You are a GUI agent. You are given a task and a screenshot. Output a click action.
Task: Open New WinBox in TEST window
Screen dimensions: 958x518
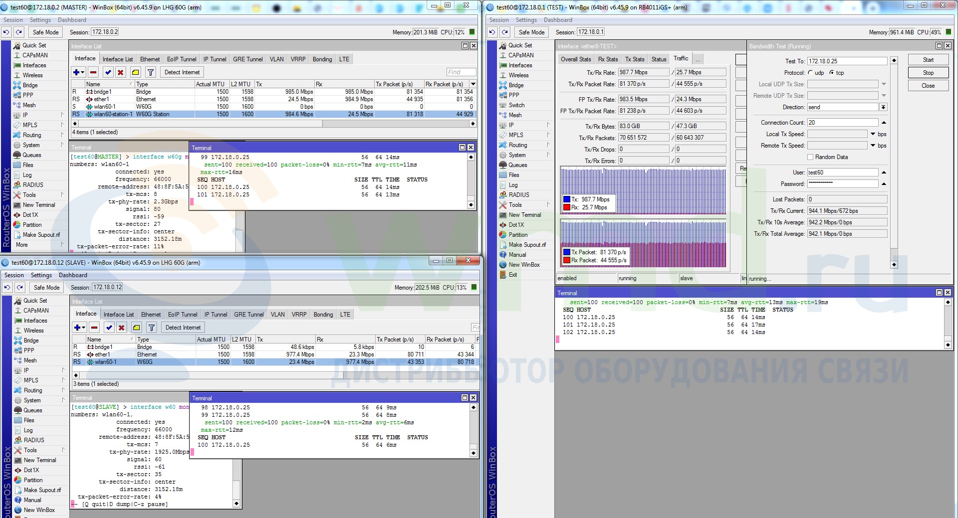(524, 264)
